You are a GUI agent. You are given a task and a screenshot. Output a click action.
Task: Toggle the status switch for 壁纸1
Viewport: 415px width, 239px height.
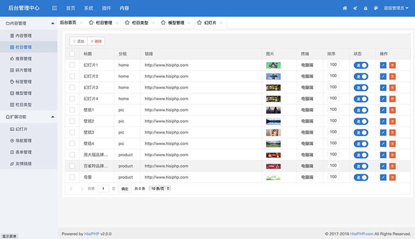(361, 110)
